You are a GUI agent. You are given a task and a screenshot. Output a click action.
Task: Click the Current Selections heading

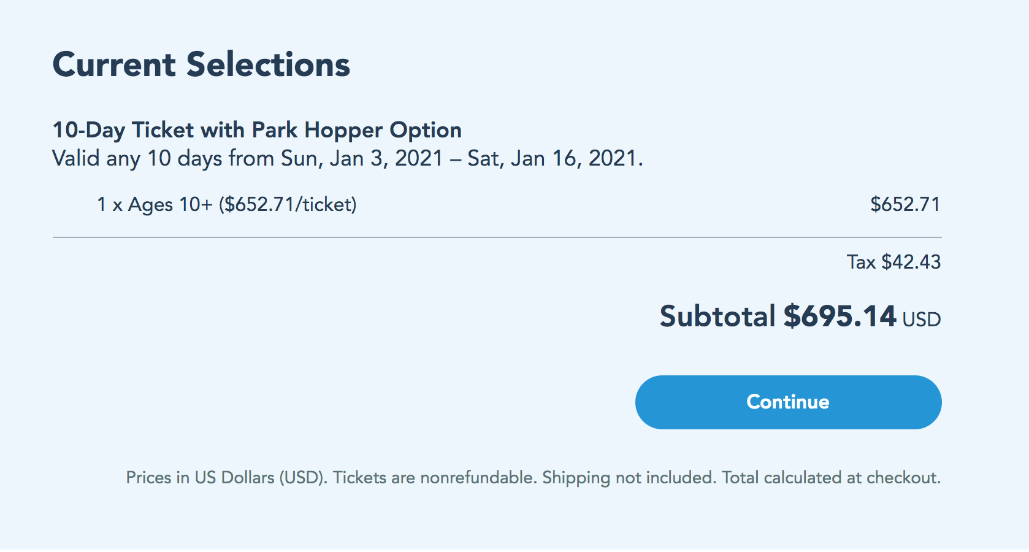point(201,64)
